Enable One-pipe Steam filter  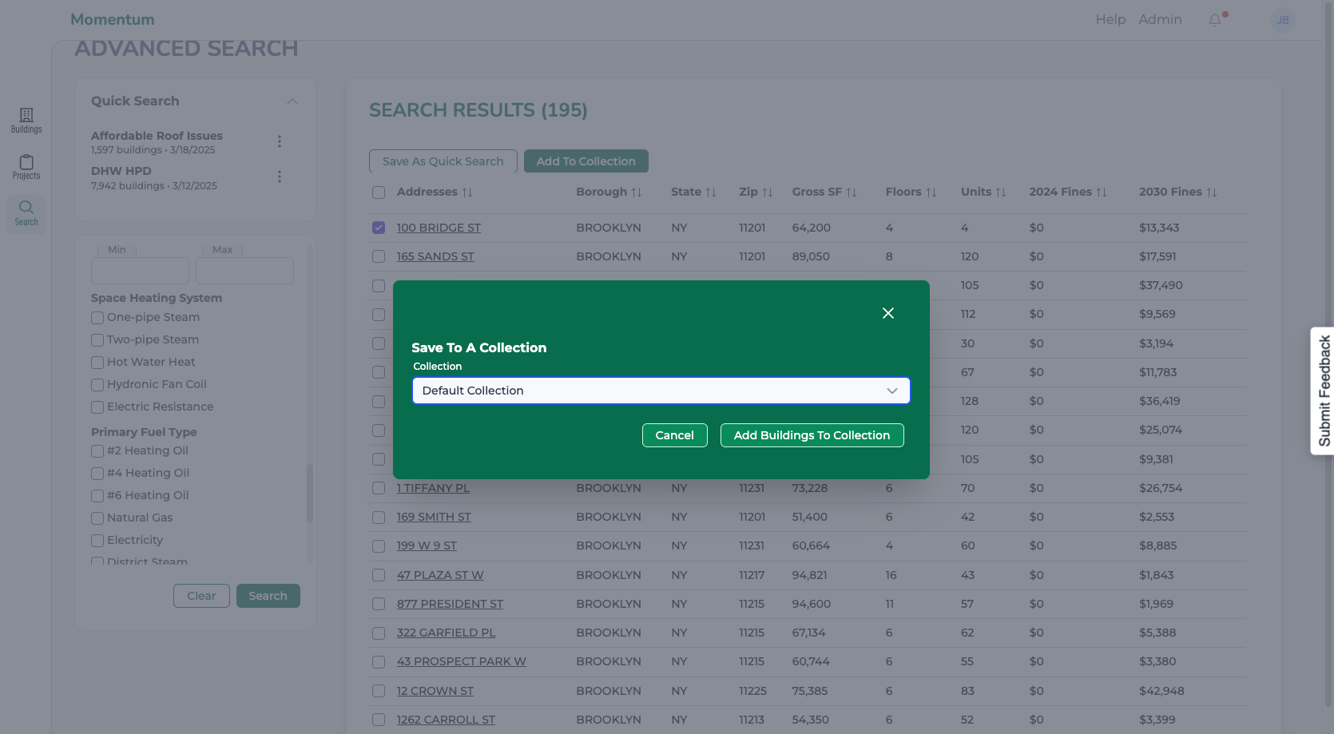pyautogui.click(x=97, y=318)
